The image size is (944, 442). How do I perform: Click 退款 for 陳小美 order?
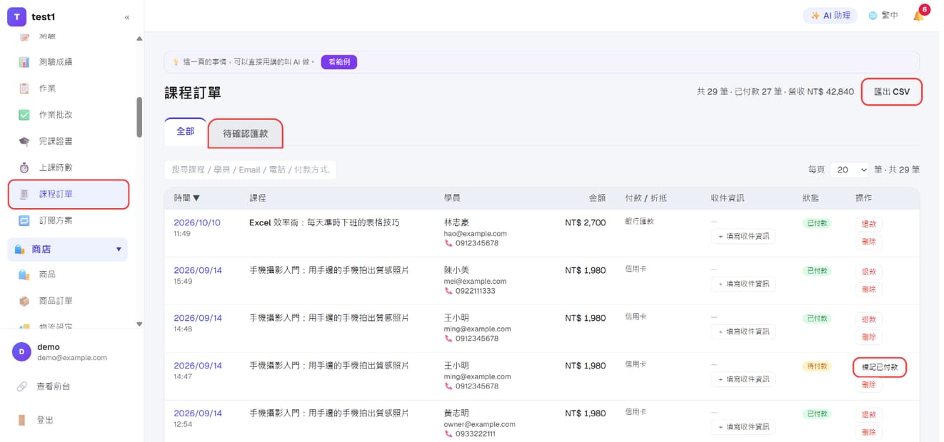pyautogui.click(x=868, y=272)
